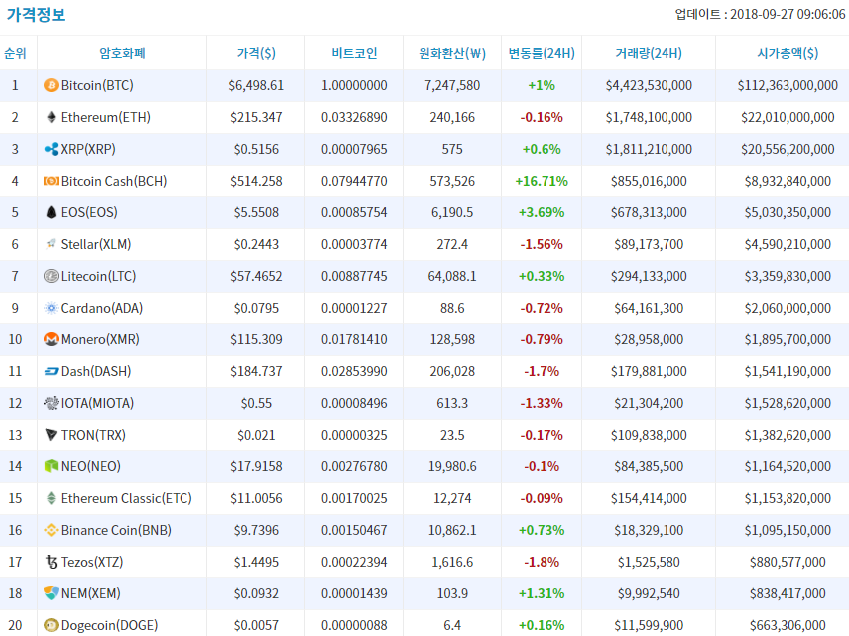This screenshot has width=849, height=636.
Task: Select the XRP(XRP) coin name
Action: pyautogui.click(x=88, y=149)
